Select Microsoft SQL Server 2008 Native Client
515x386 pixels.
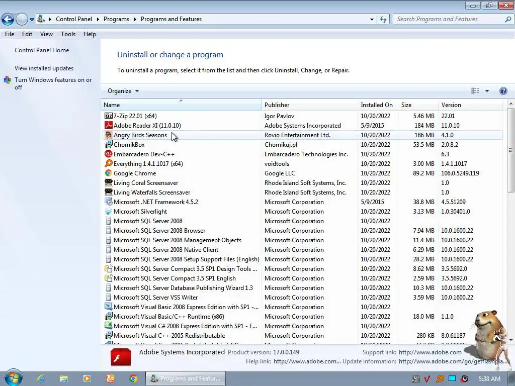(x=302, y=249)
